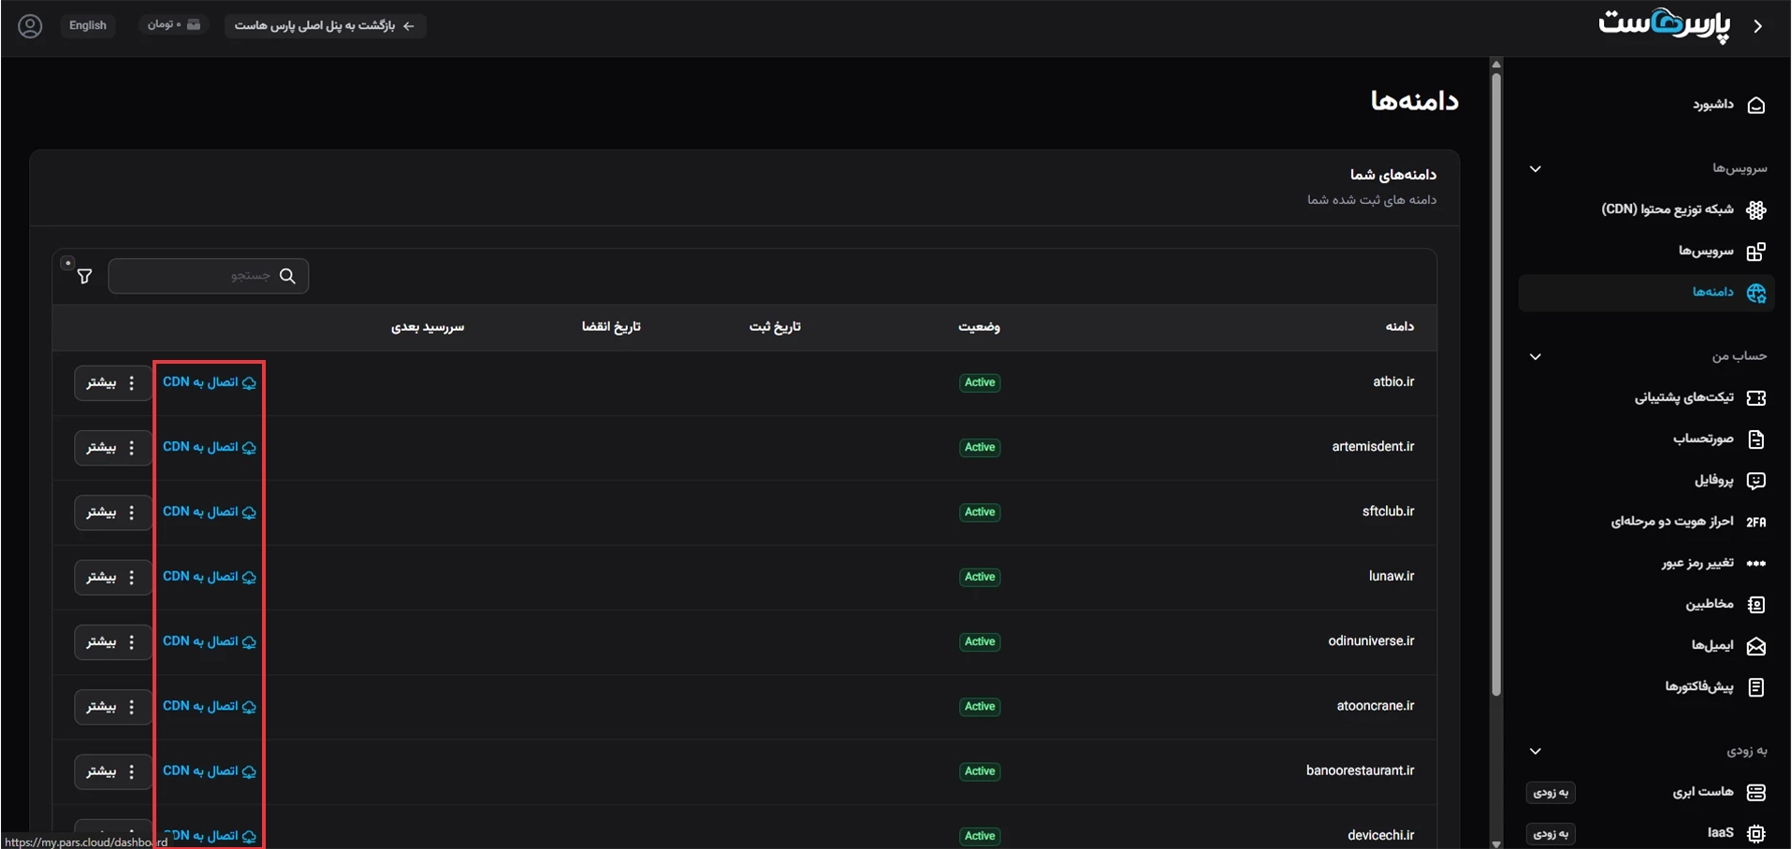Open بیشتر menu for atbio.ir
The height and width of the screenshot is (849, 1792).
[113, 382]
